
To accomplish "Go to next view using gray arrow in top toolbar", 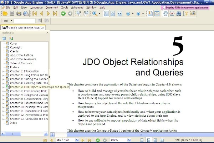I will (x=70, y=14).
